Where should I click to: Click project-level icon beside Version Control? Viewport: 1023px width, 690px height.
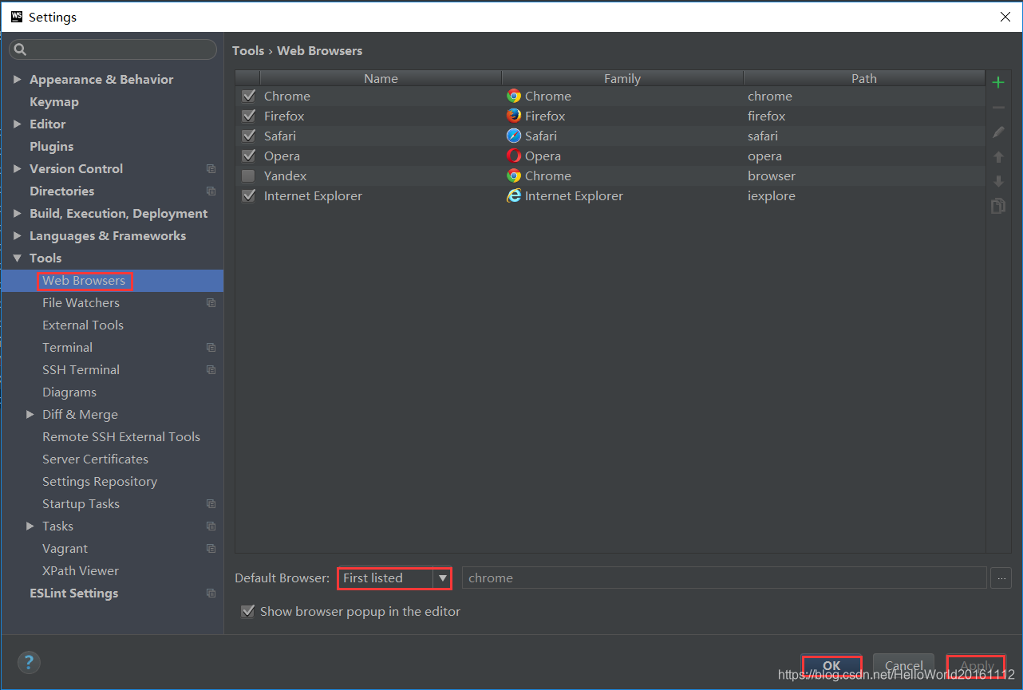211,169
